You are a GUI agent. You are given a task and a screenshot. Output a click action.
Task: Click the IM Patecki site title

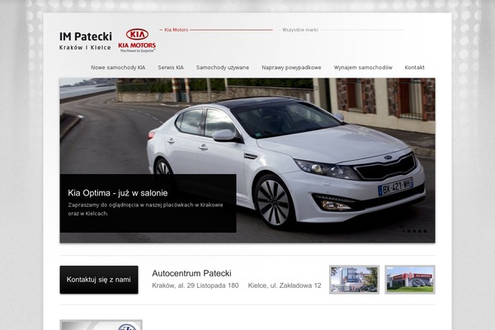pyautogui.click(x=85, y=36)
